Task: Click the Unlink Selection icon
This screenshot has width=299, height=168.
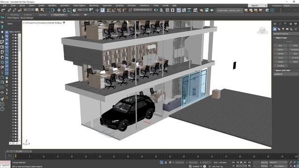Action: tap(14, 10)
